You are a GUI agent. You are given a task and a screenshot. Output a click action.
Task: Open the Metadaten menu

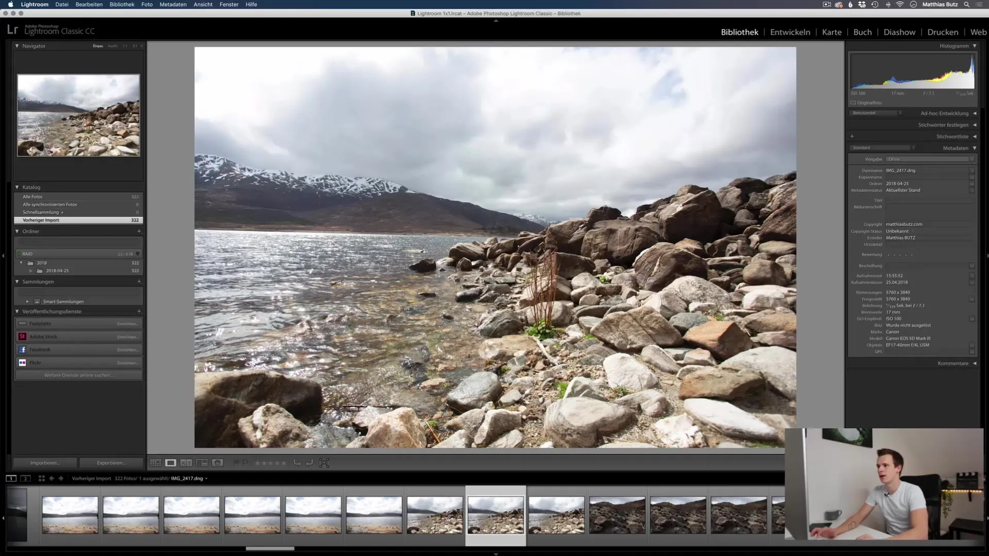point(173,4)
